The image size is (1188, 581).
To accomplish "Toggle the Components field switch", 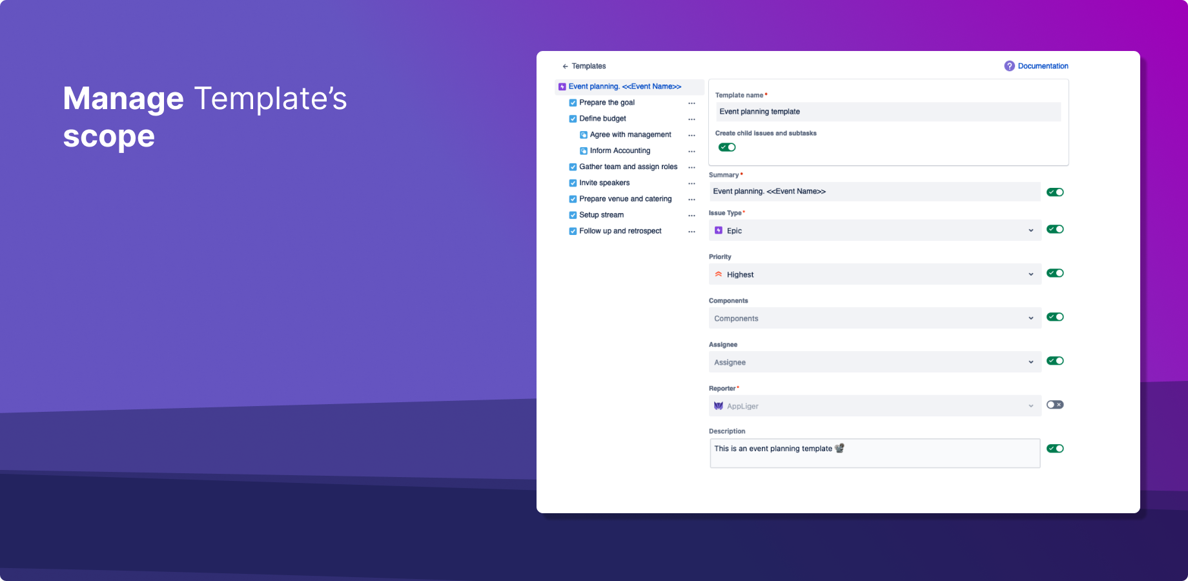I will click(1055, 317).
